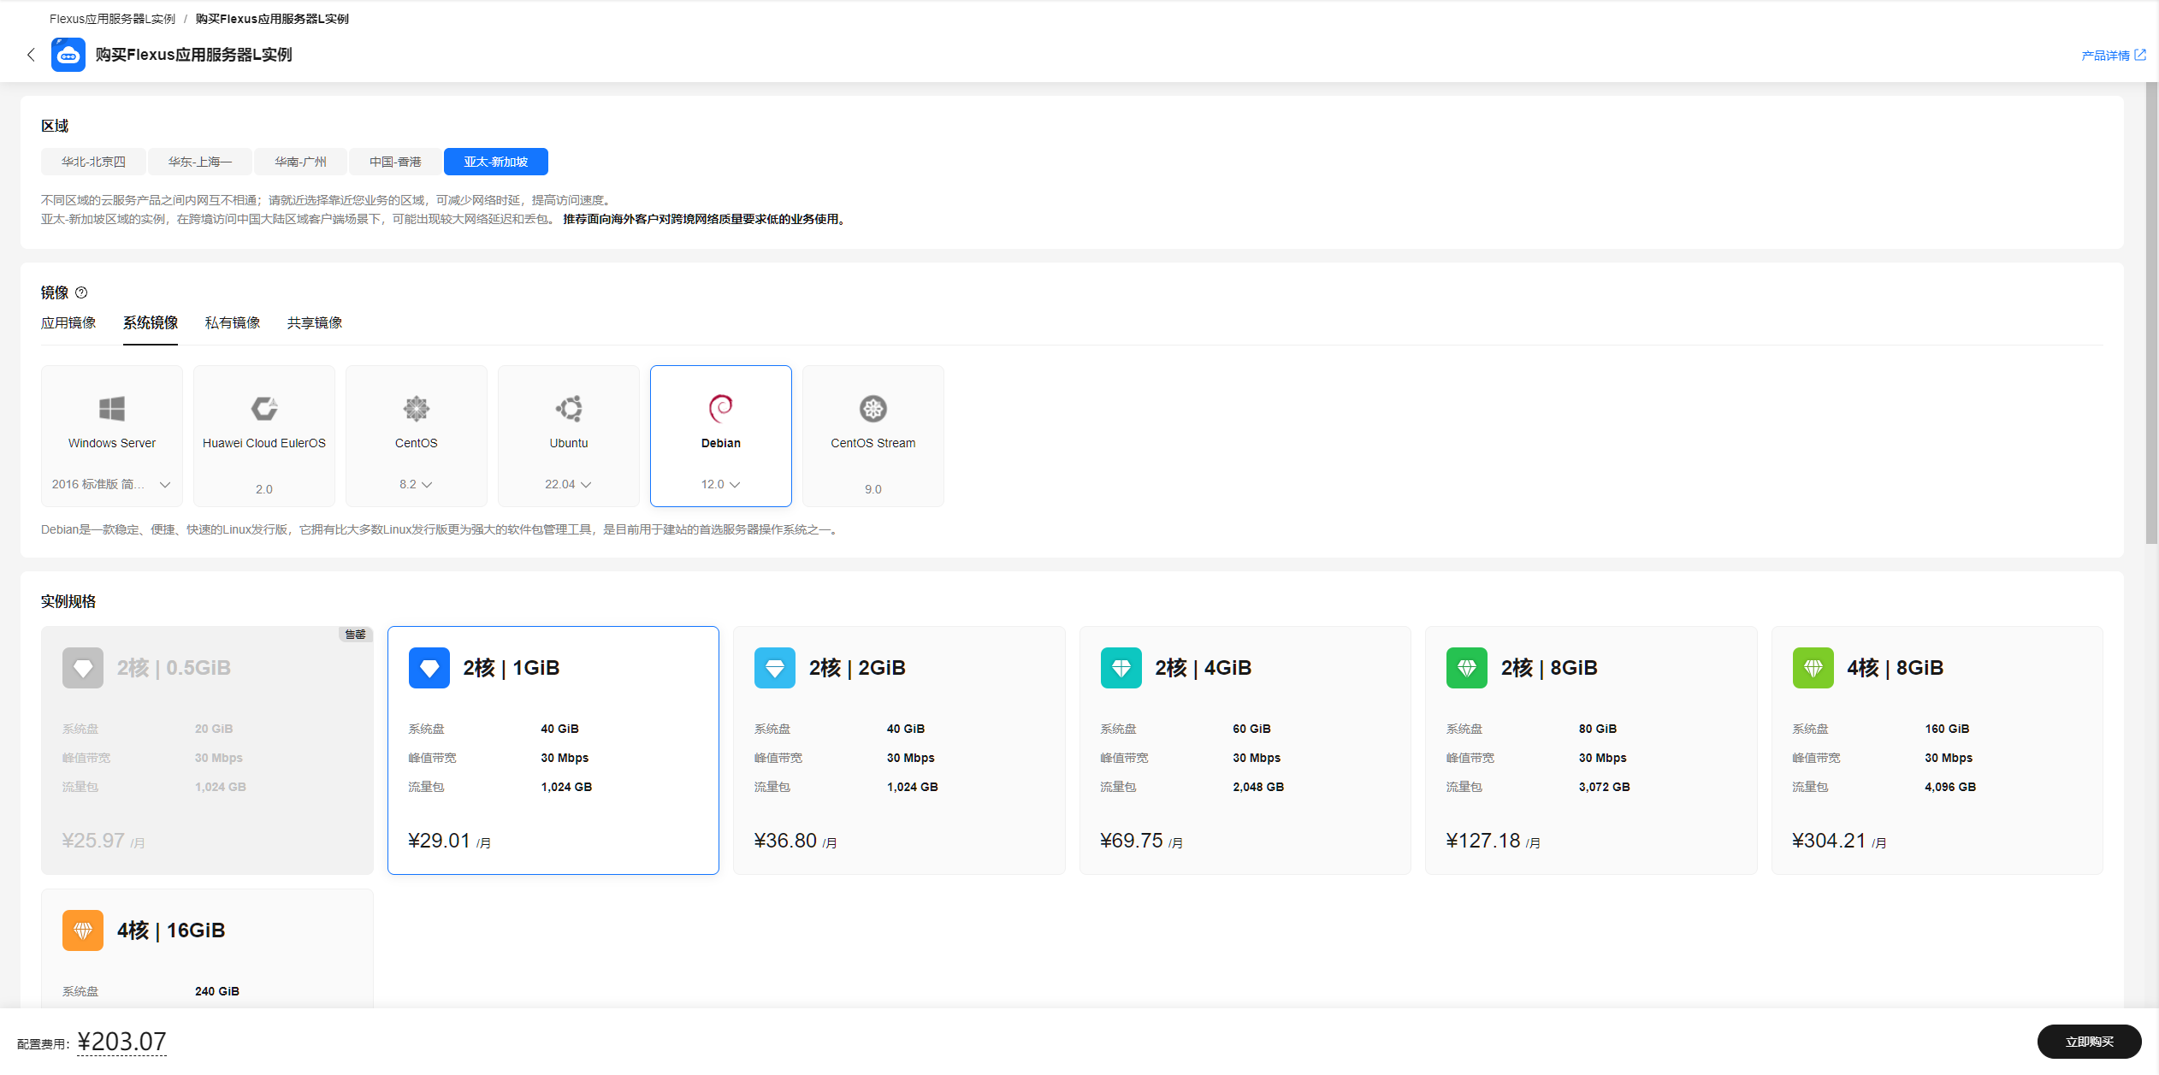This screenshot has width=2159, height=1075.
Task: Click 160 GiB system disk value
Action: point(1947,729)
